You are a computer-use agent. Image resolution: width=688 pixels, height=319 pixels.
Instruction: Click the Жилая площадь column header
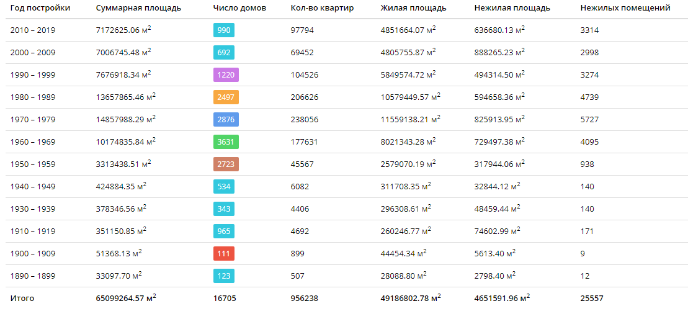(x=413, y=8)
